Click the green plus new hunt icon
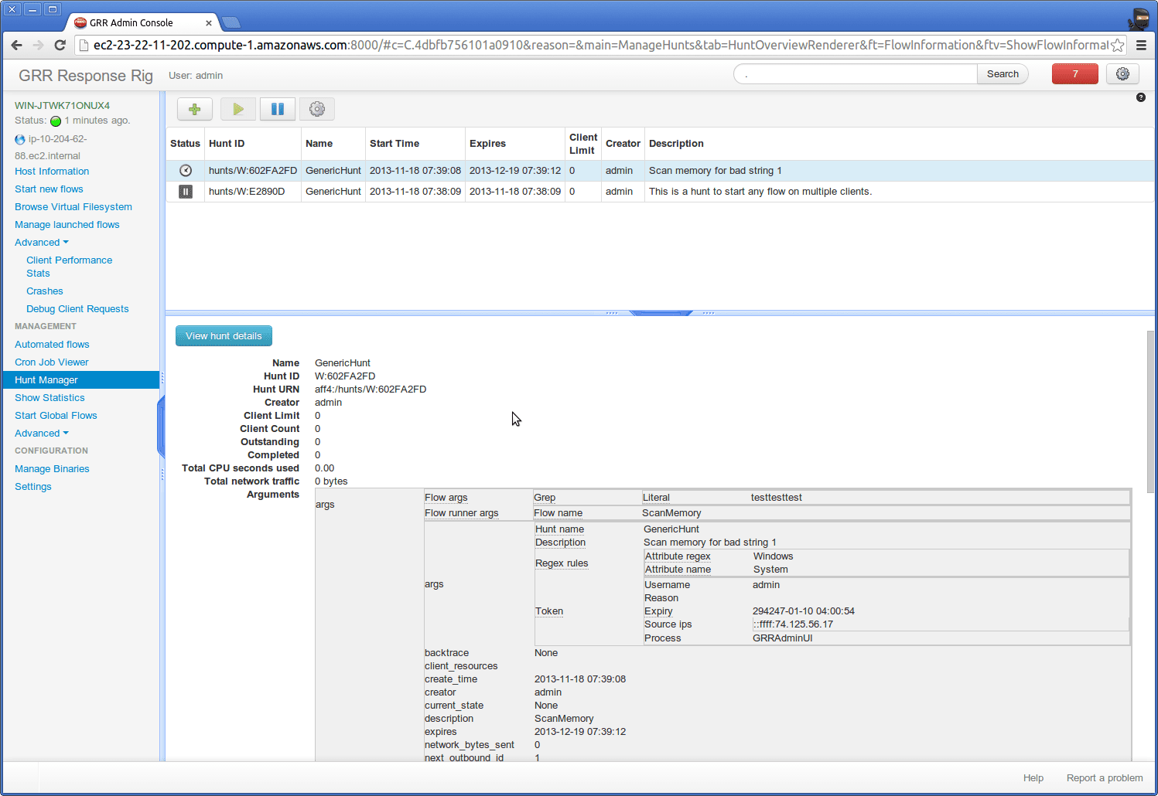1158x796 pixels. [195, 109]
